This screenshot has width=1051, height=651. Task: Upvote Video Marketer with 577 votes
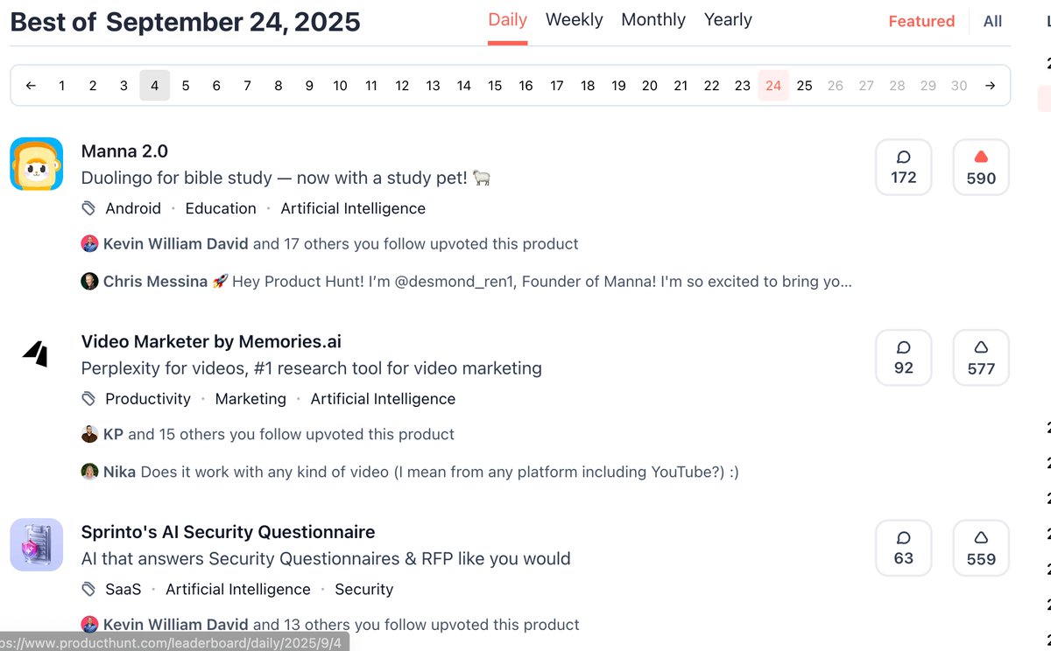click(981, 358)
